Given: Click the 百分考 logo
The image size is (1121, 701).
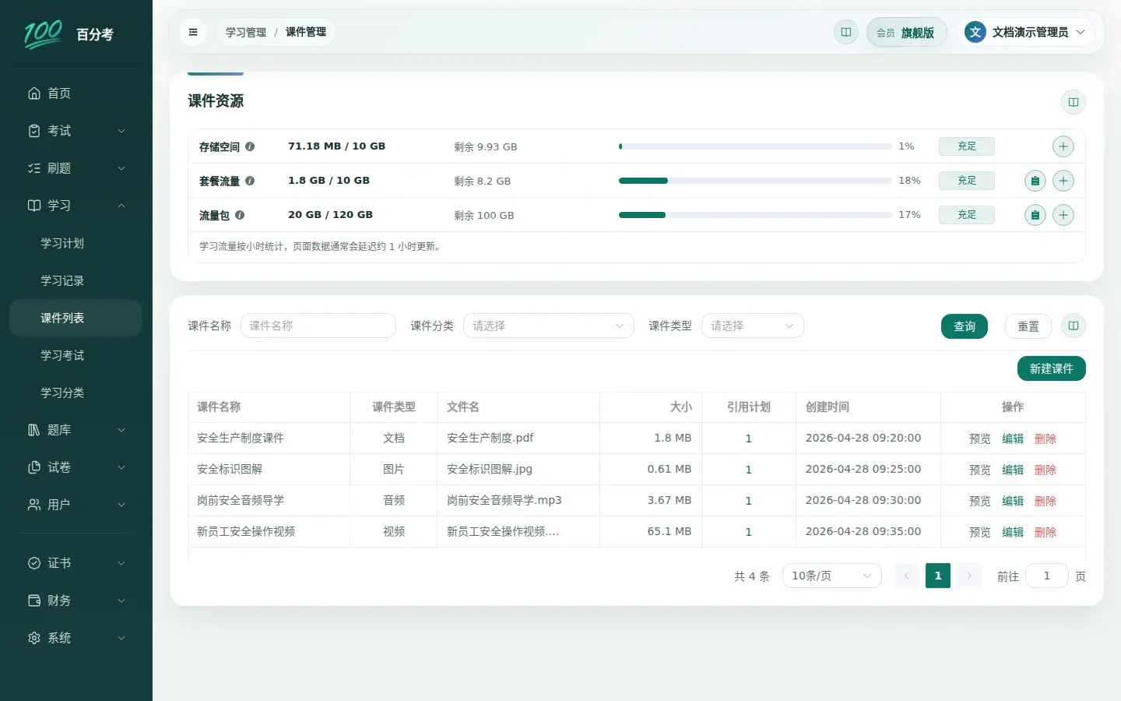Looking at the screenshot, I should [69, 34].
